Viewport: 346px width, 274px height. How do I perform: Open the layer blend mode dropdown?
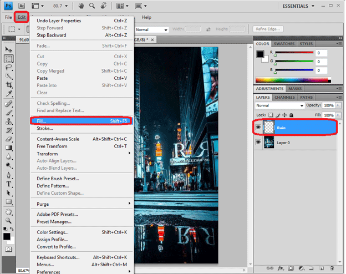[279, 105]
